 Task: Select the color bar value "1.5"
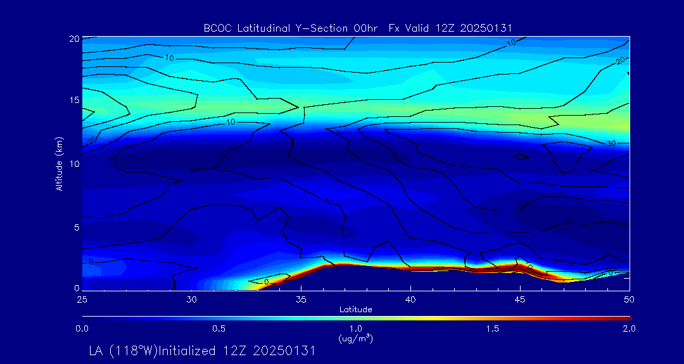(493, 329)
